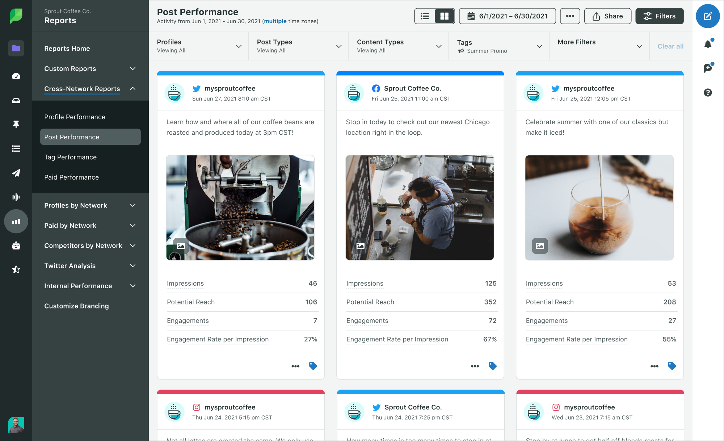The height and width of the screenshot is (441, 724).
Task: Select Profile Performance from sidebar
Action: (x=75, y=117)
